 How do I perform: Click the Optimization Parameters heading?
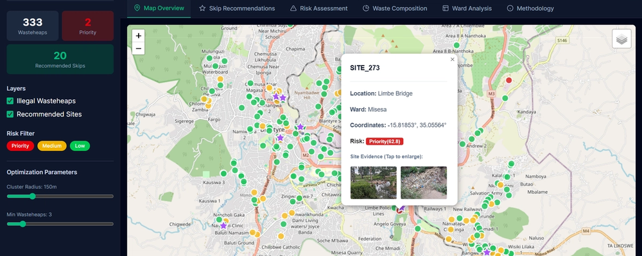coord(42,172)
